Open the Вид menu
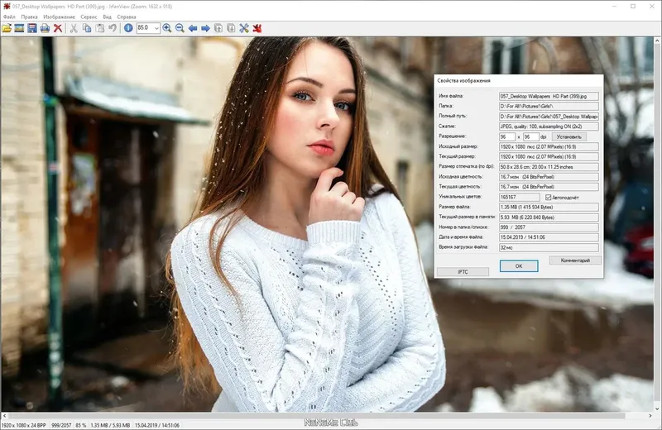Screen dimensions: 662x430 pyautogui.click(x=108, y=17)
